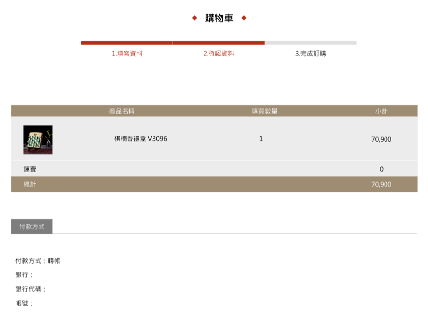This screenshot has height=317, width=428.
Task: Click the 購買數量 column header
Action: point(264,111)
